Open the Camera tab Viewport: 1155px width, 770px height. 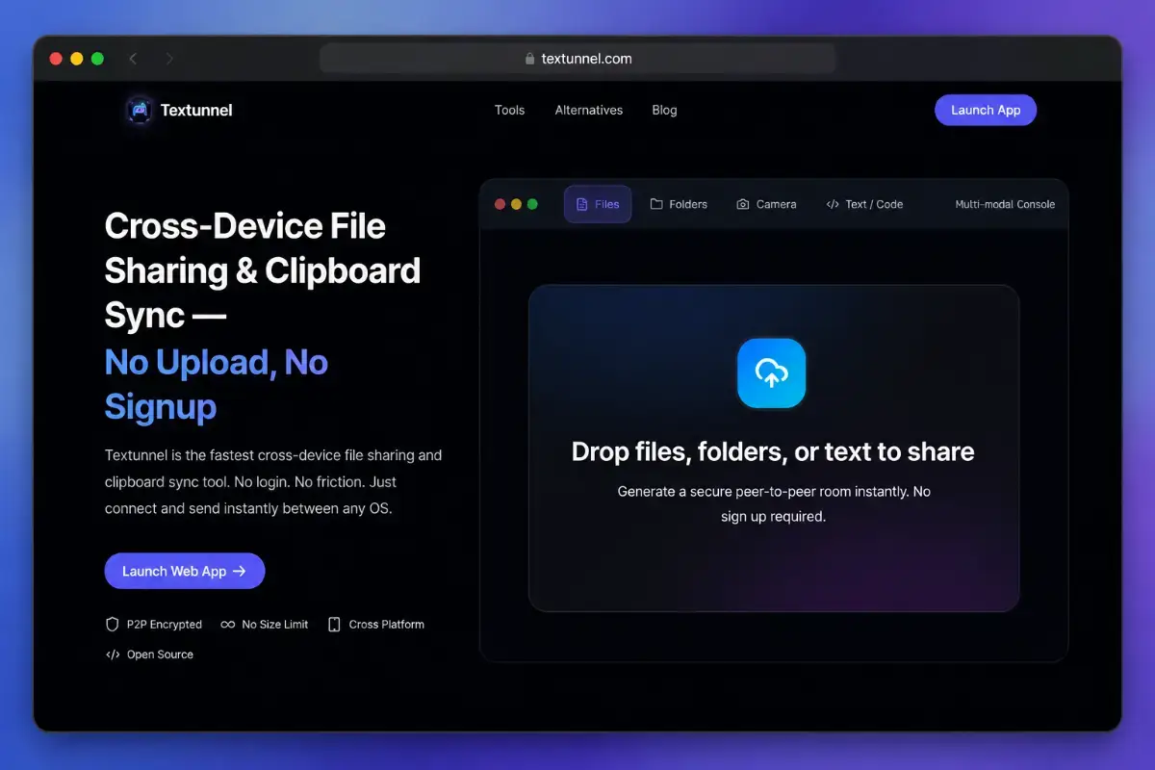[x=766, y=204]
